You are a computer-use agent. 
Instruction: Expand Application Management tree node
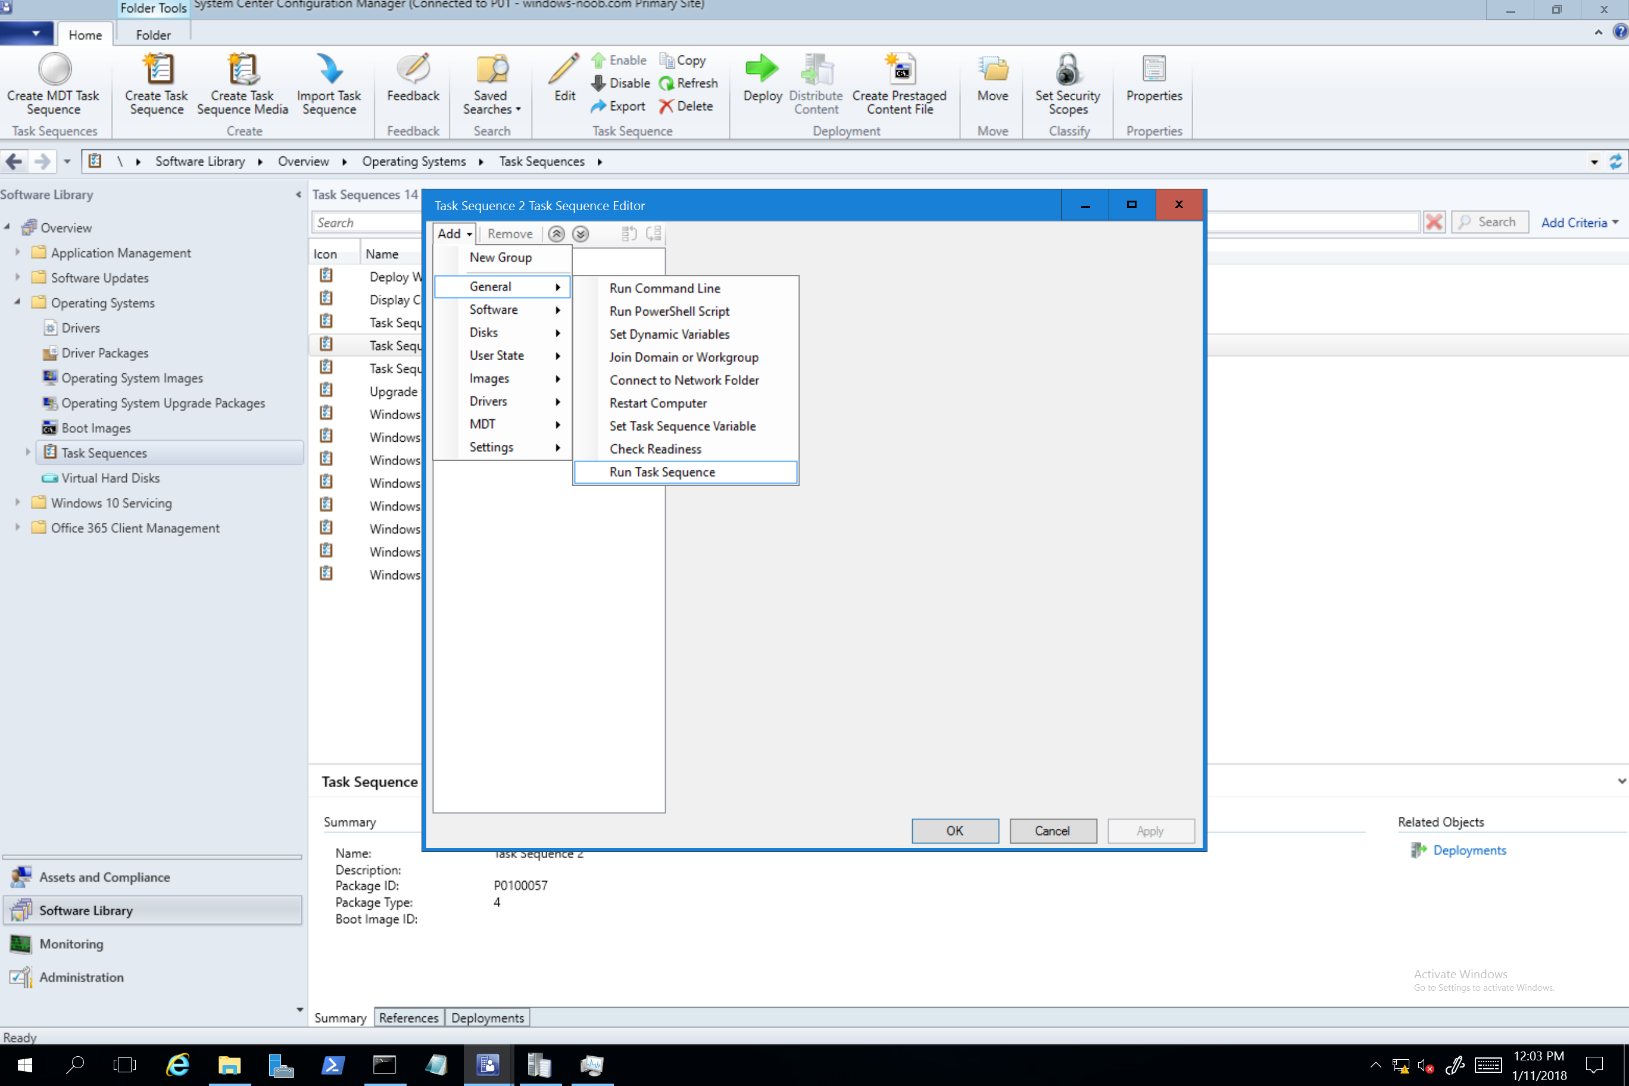click(x=18, y=253)
